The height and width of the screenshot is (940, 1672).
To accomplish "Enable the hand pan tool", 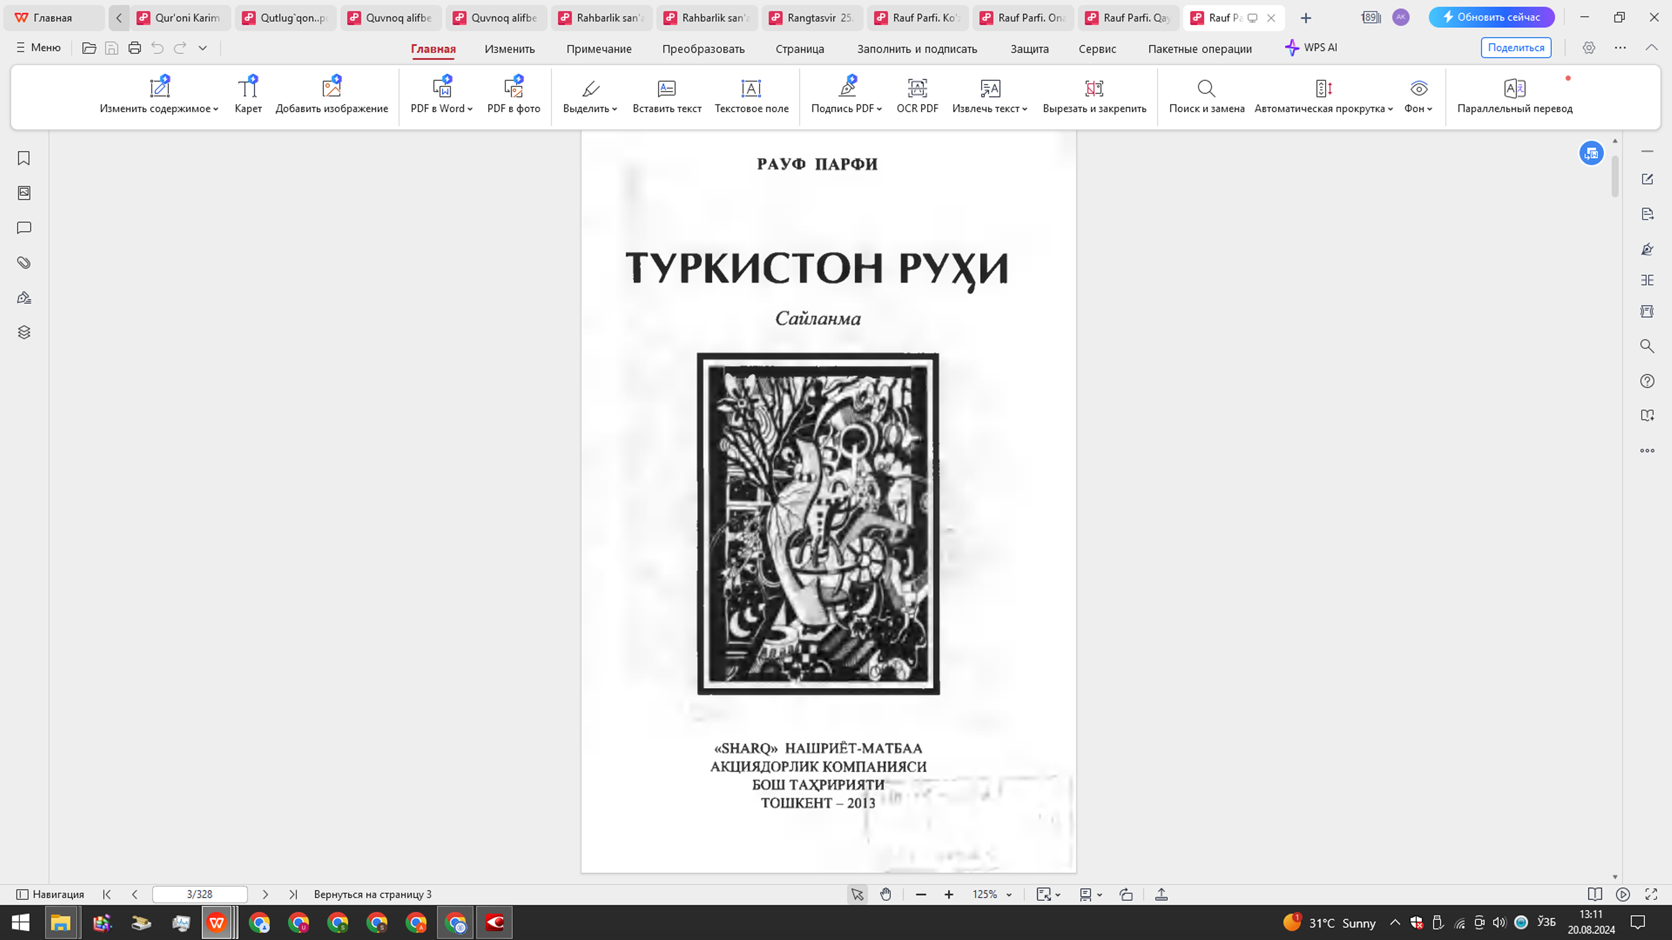I will pos(886,894).
